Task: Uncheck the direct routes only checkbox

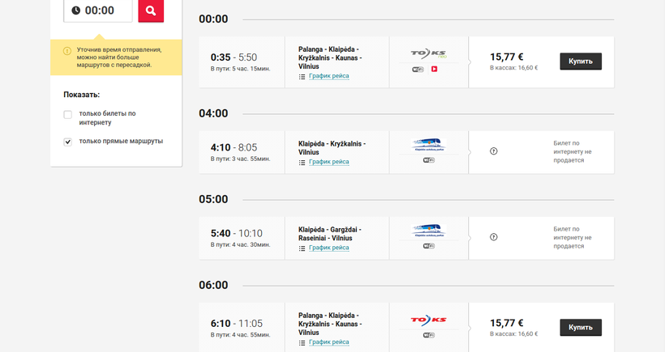Action: click(x=68, y=142)
